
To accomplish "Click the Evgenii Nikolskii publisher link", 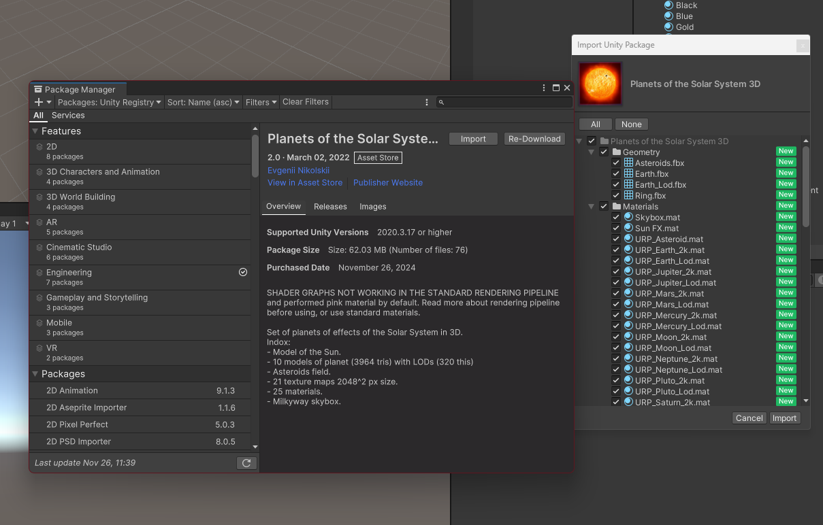I will pos(298,170).
